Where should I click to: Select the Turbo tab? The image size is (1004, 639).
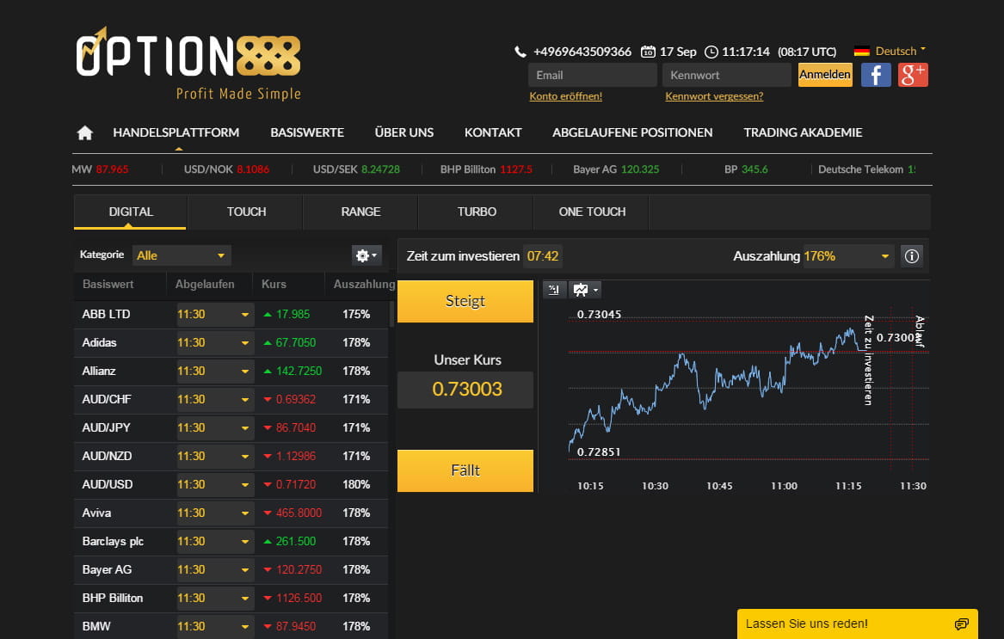477,212
